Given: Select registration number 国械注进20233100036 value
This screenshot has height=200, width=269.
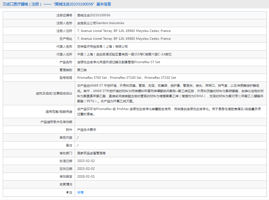Looking at the screenshot, I should click(94, 15).
